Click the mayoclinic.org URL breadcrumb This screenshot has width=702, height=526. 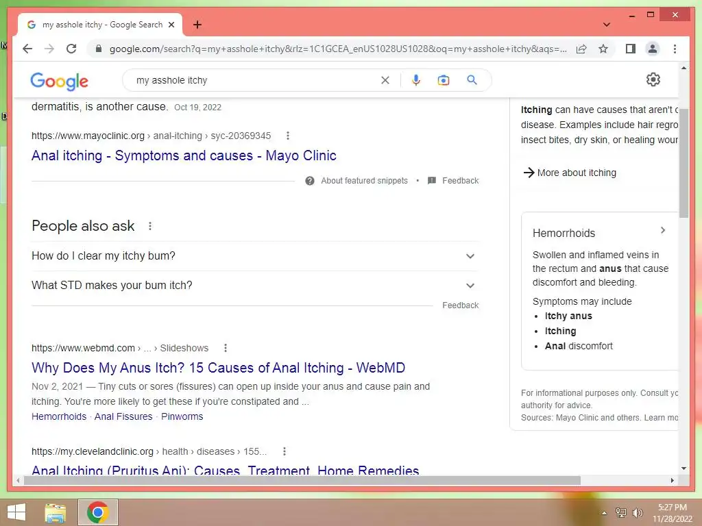tap(151, 136)
